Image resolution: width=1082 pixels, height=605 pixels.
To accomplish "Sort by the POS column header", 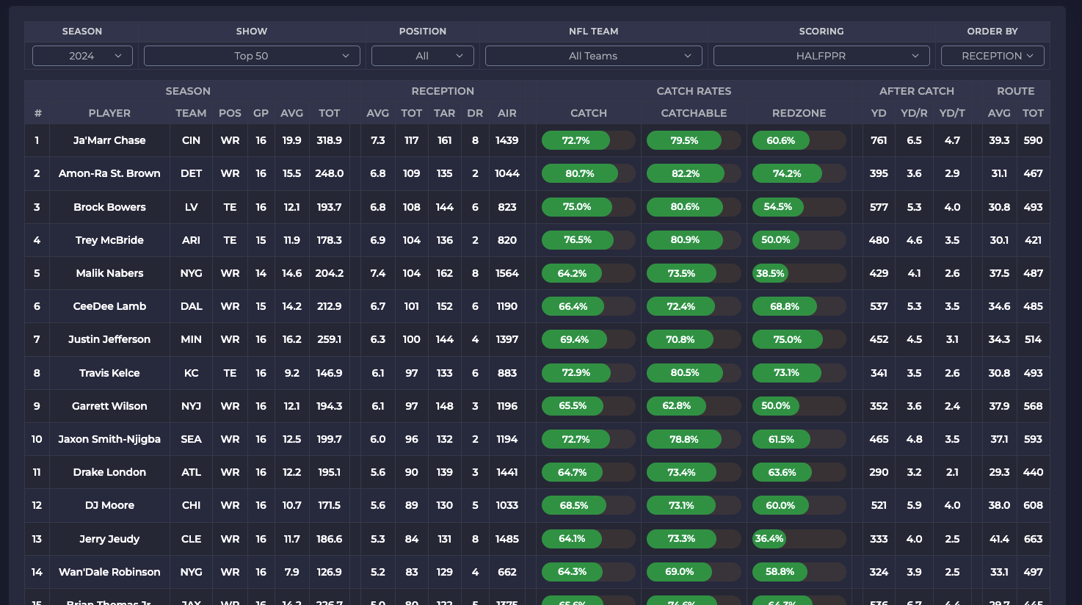I will point(230,113).
